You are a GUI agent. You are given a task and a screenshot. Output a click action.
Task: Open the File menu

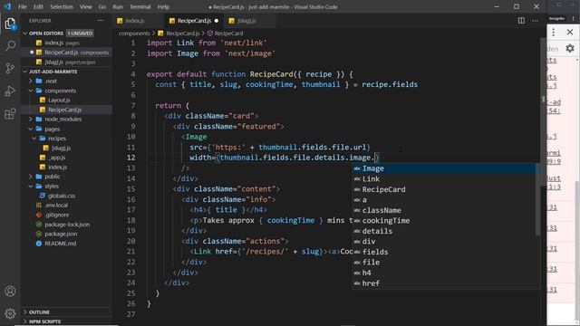[x=23, y=6]
